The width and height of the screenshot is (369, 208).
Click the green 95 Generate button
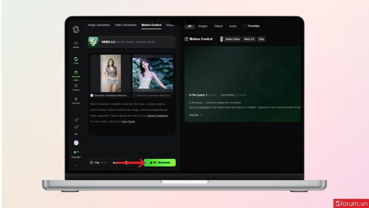160,162
